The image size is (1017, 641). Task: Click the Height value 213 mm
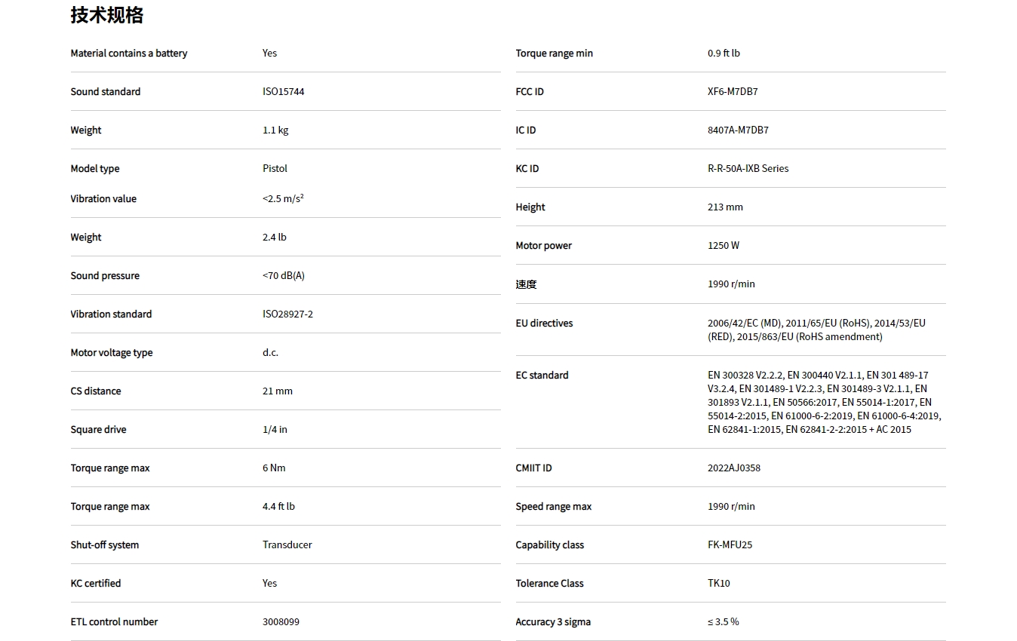click(x=725, y=207)
